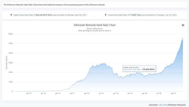
Task: Click the Jul '17 x-axis label
Action: coord(72,93)
